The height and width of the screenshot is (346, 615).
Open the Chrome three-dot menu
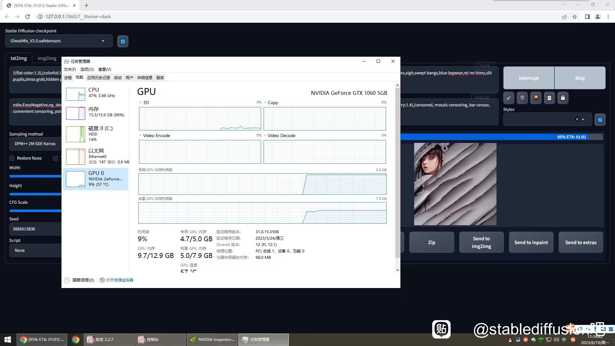608,17
